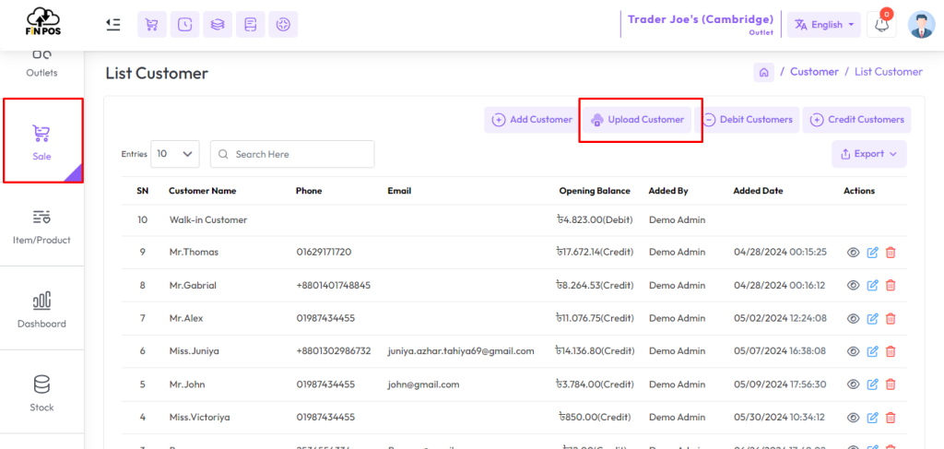944x449 pixels.
Task: Follow the Customer breadcrumb link
Action: (x=814, y=72)
